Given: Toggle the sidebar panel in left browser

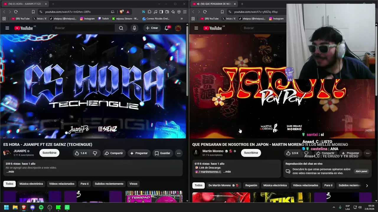Looking at the screenshot, I should click(x=161, y=12).
